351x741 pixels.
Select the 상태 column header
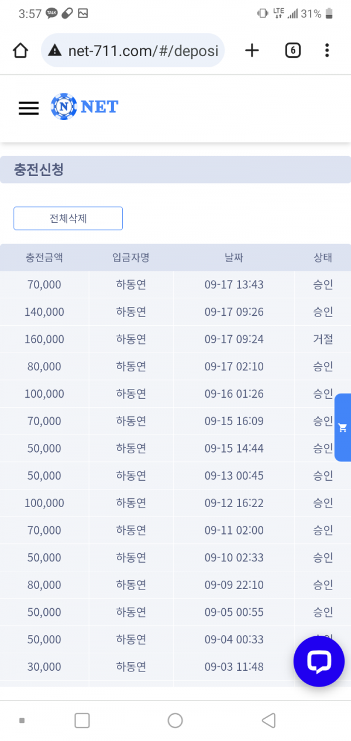click(322, 257)
